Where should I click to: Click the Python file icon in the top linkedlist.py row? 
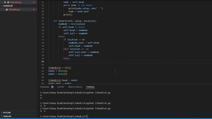coord(8,2)
